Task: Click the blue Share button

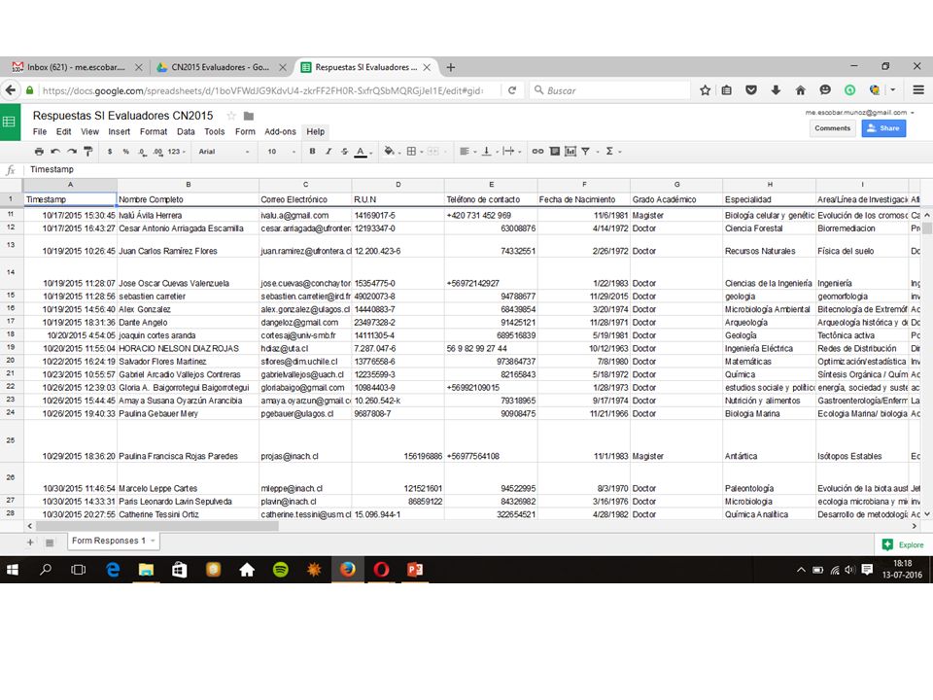Action: 883,128
